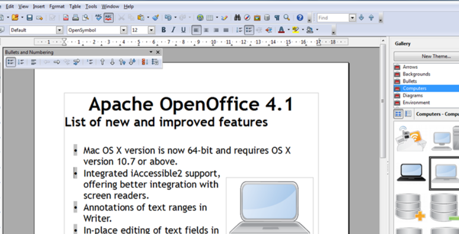Open the Bullets and Numbering dialog icon
Image resolution: width=459 pixels, height=234 pixels.
click(155, 62)
